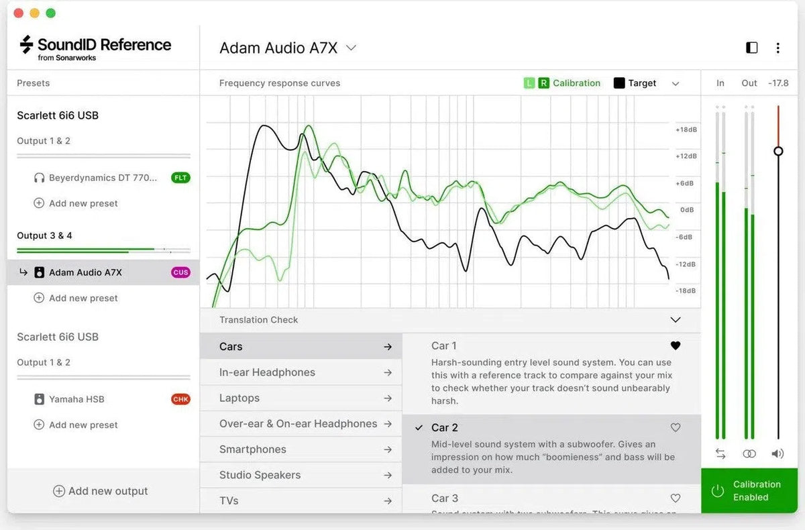Disable calibration via Calibration Enabled button
This screenshot has height=530, width=805.
749,490
